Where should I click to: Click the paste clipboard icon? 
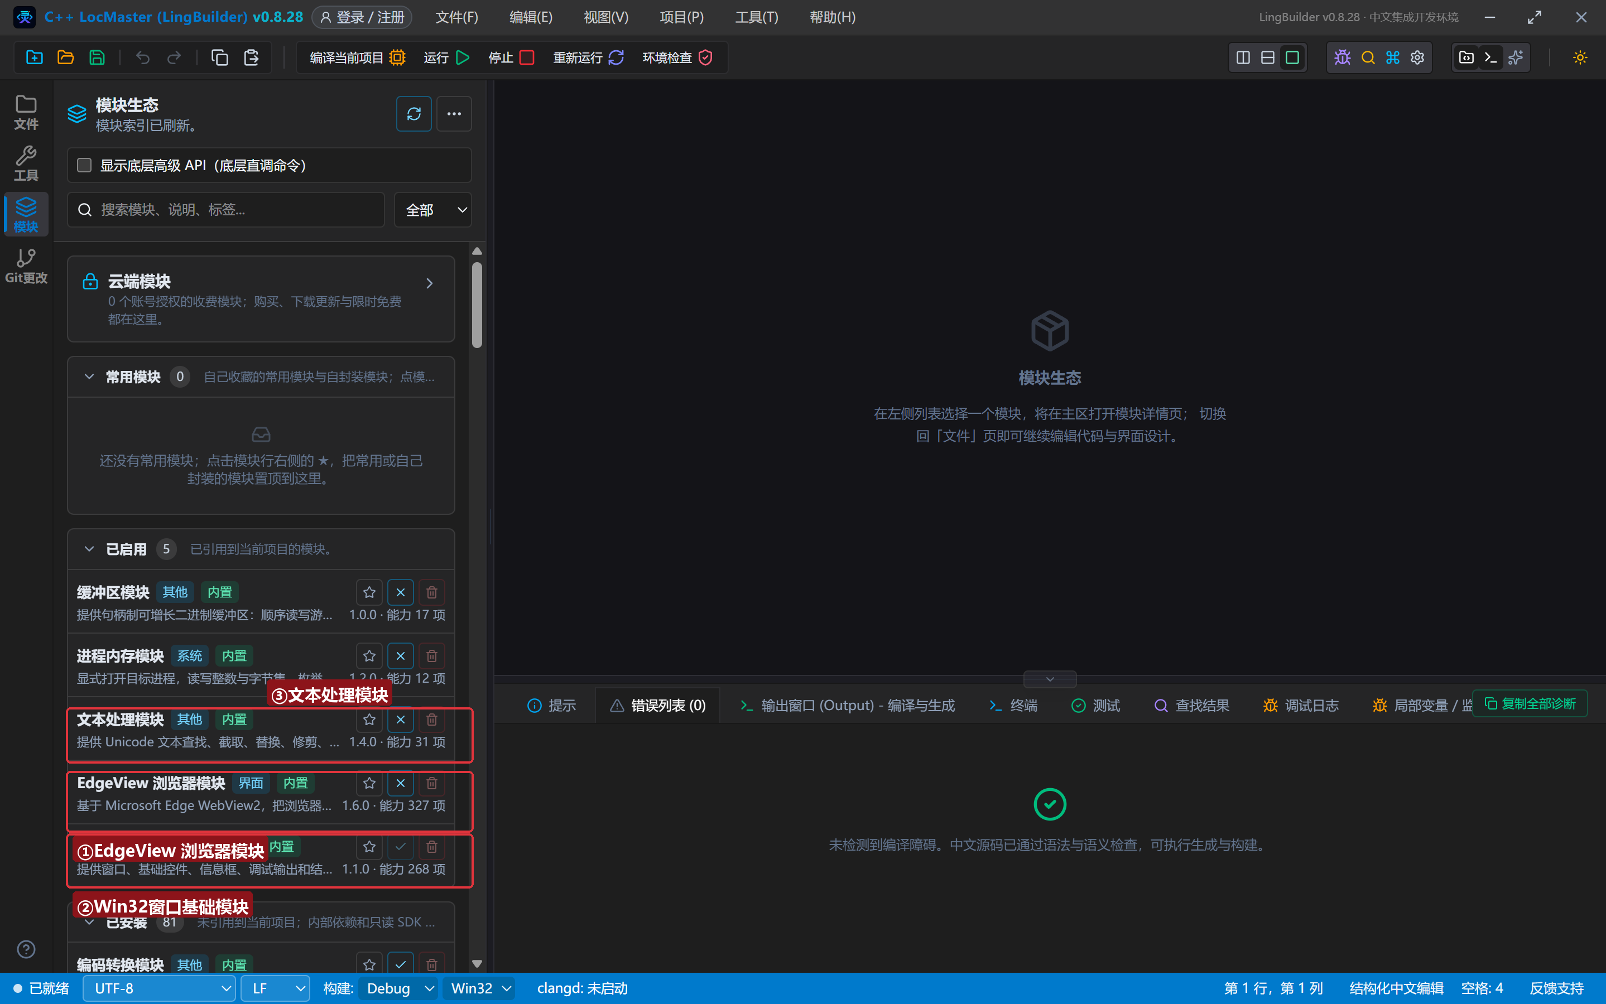tap(251, 58)
